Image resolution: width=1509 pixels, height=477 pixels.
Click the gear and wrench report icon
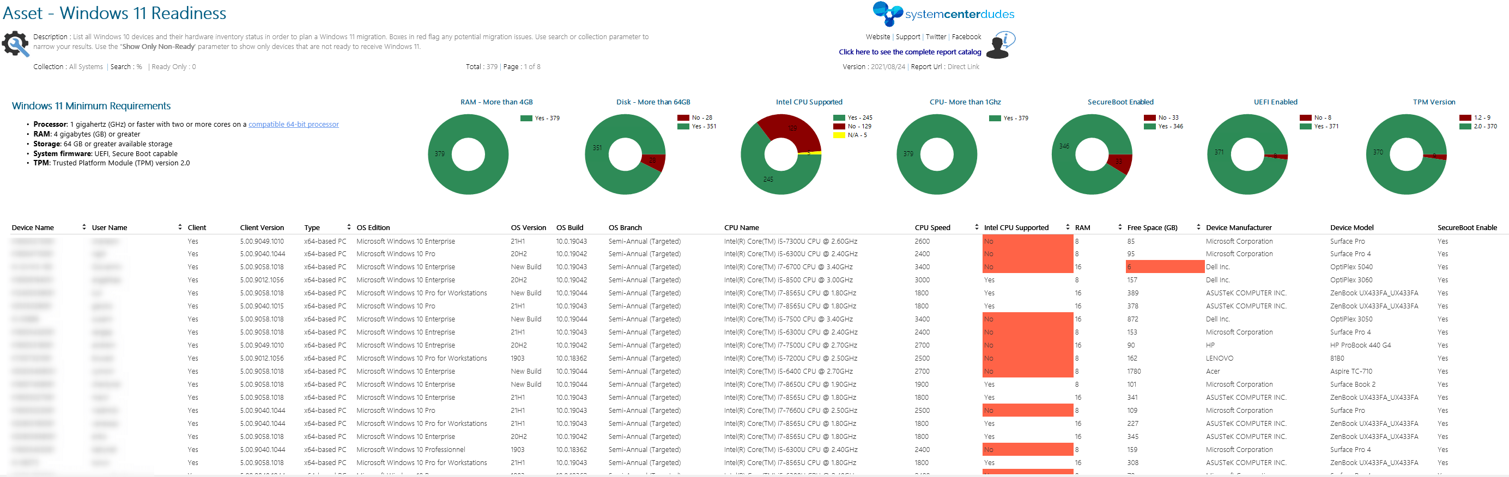click(15, 44)
